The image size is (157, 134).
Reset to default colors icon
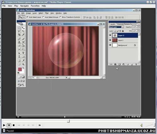point(19,73)
